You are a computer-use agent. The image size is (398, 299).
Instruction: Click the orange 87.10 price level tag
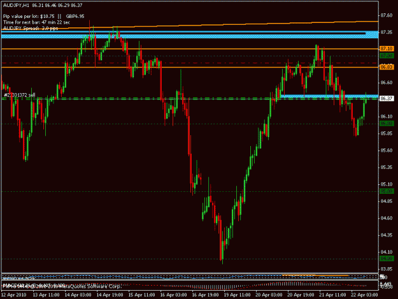[x=387, y=48]
